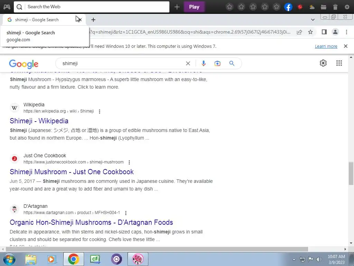Toggle the Chrome side panel
Screen dimensions: 354x266
click(324, 32)
